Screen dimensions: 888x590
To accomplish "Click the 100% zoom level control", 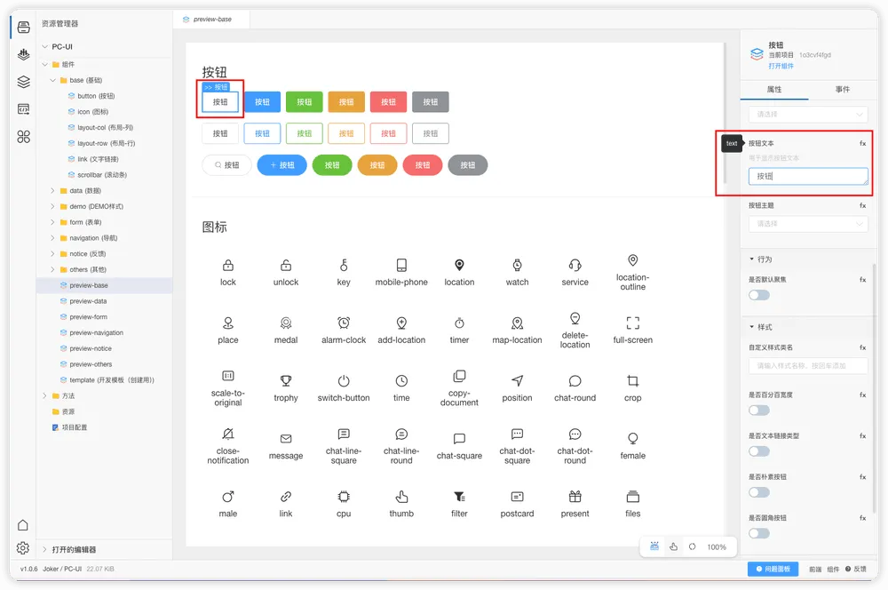I will coord(718,547).
